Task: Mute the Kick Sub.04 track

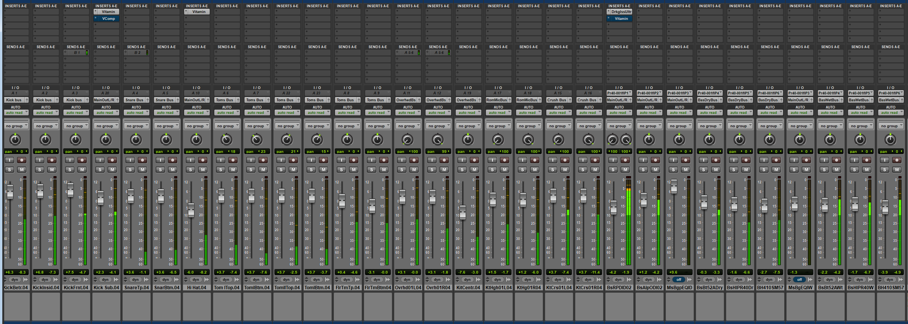Action: pos(112,170)
